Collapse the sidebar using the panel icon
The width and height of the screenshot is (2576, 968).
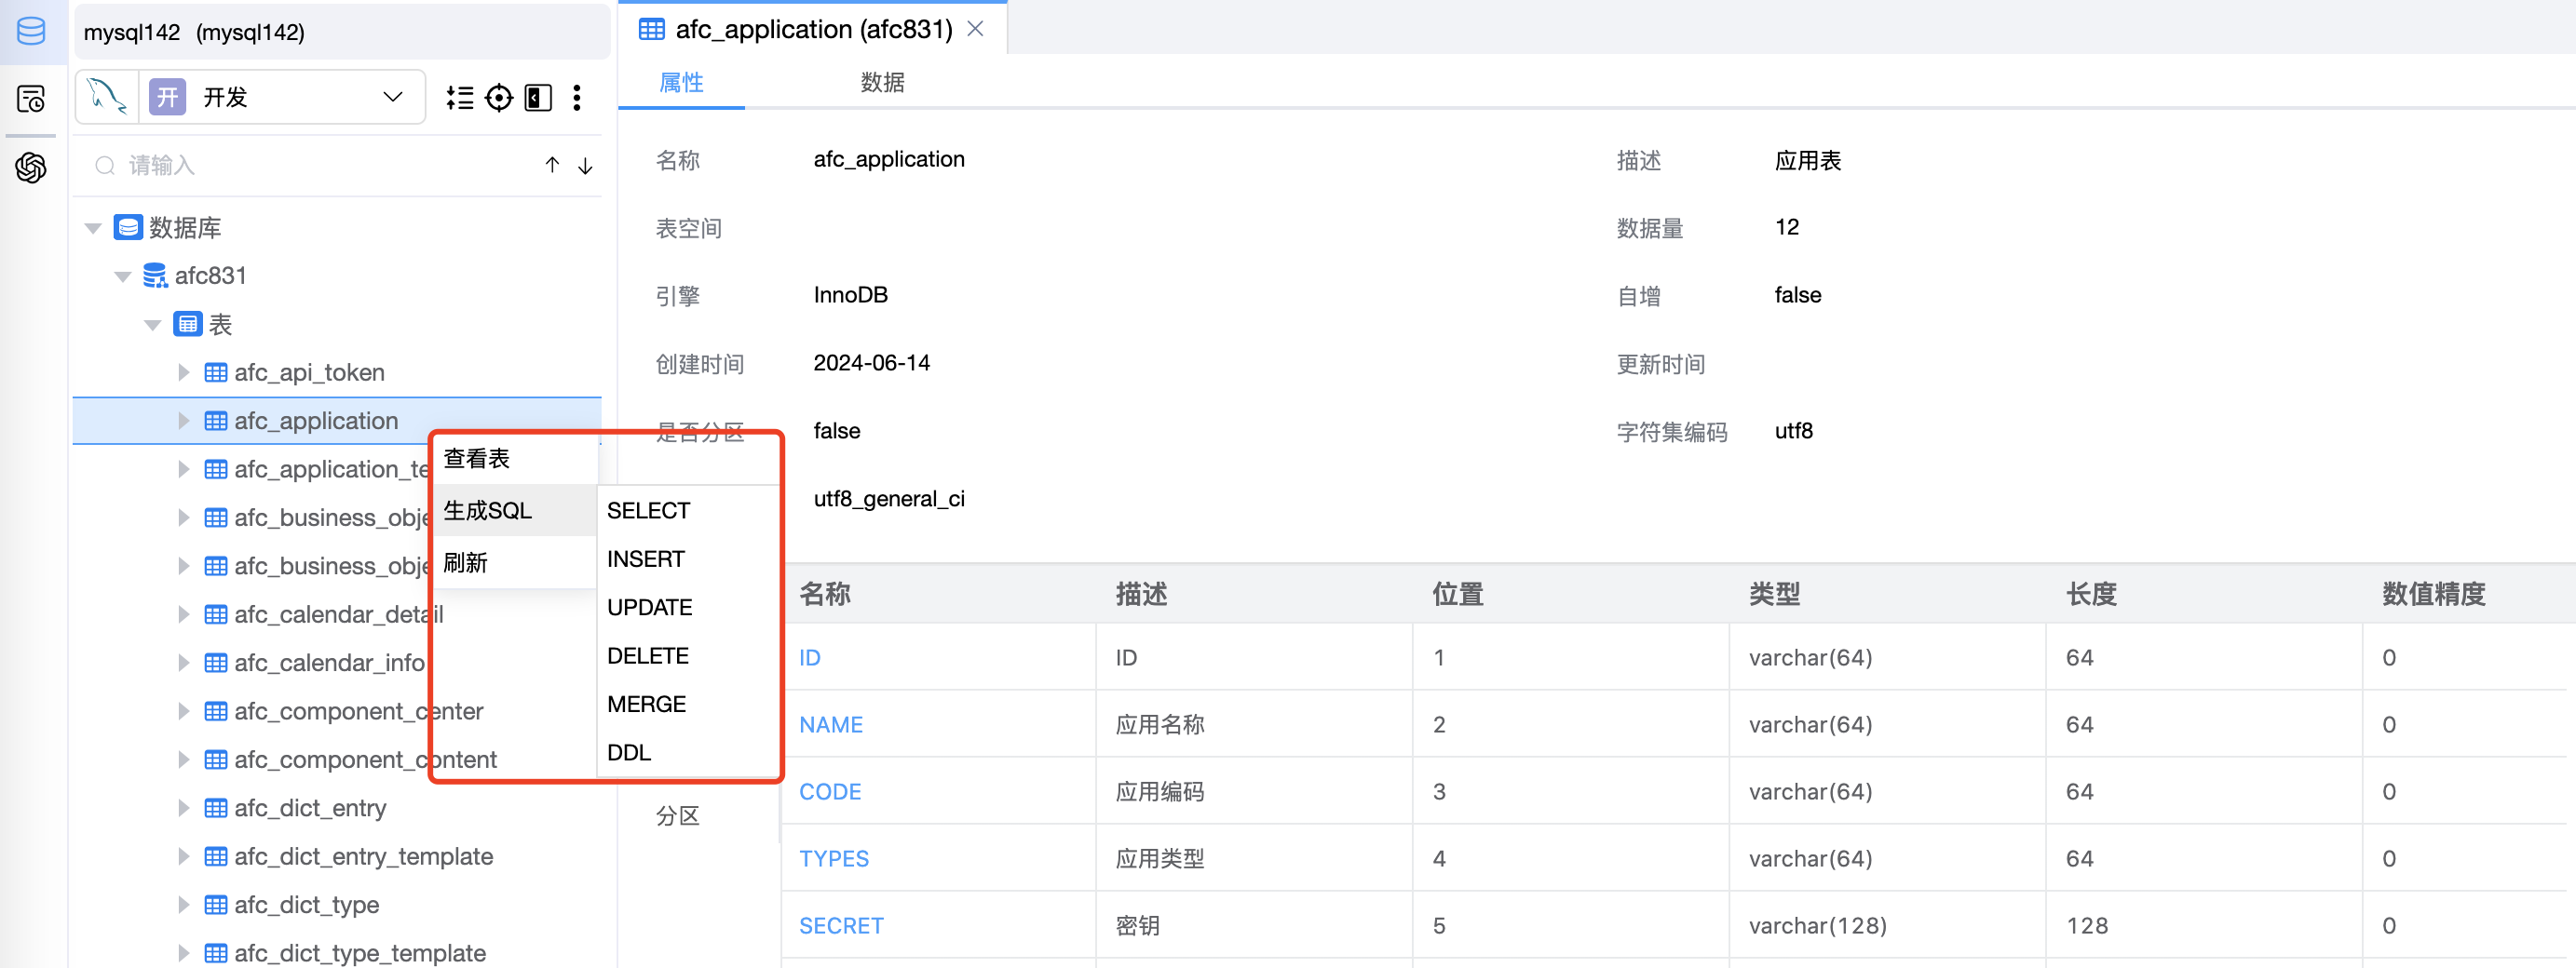[x=538, y=97]
